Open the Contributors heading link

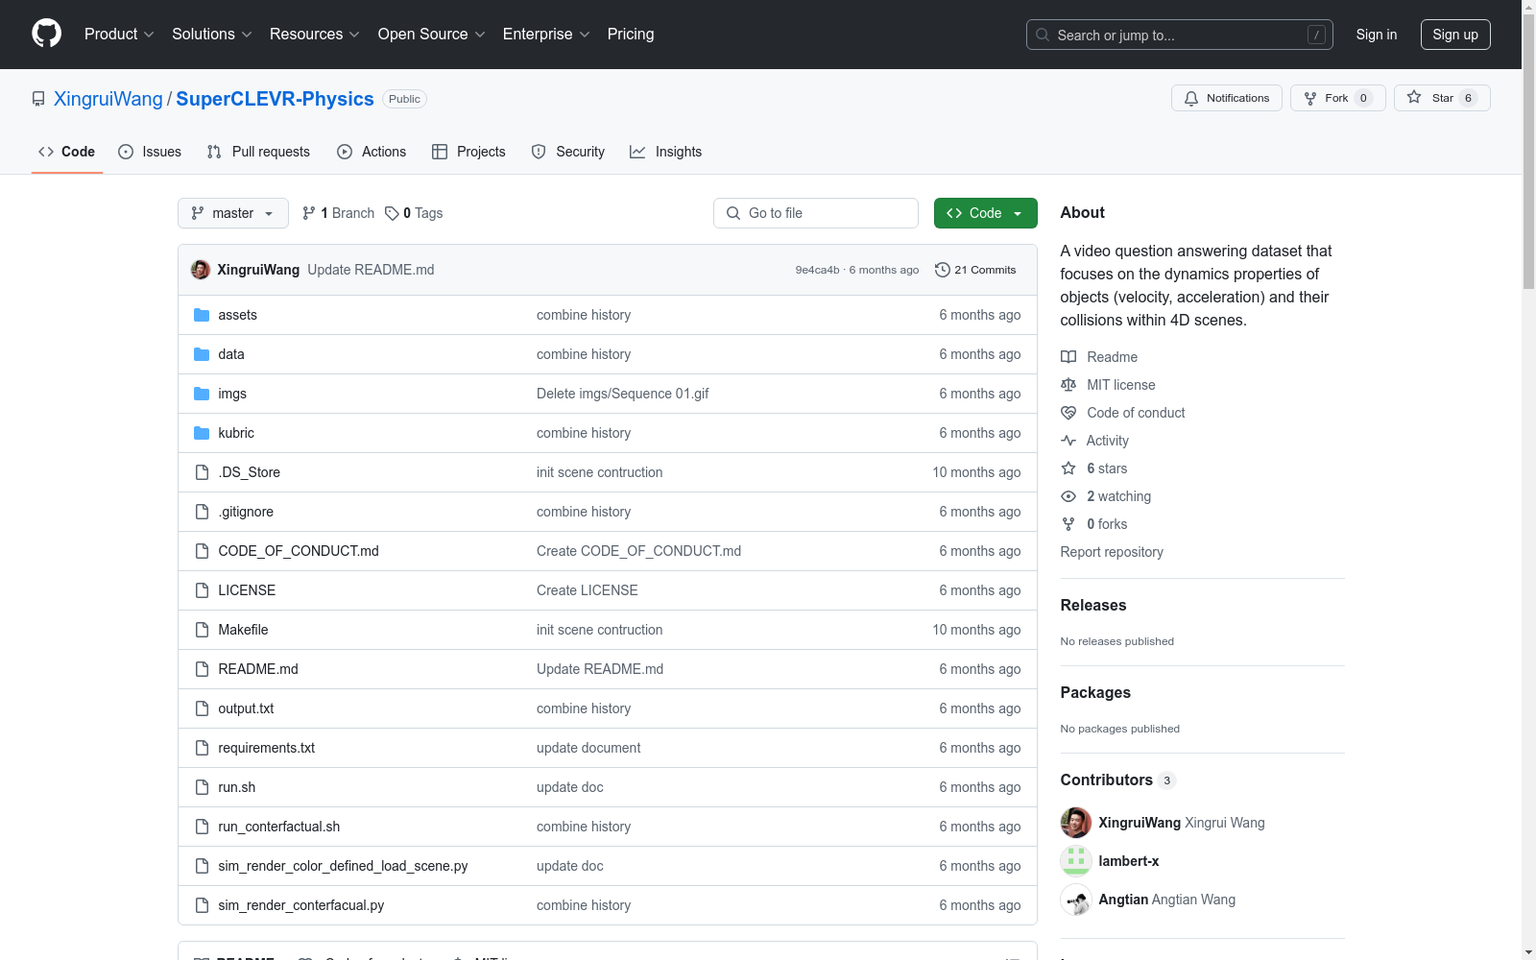point(1118,780)
